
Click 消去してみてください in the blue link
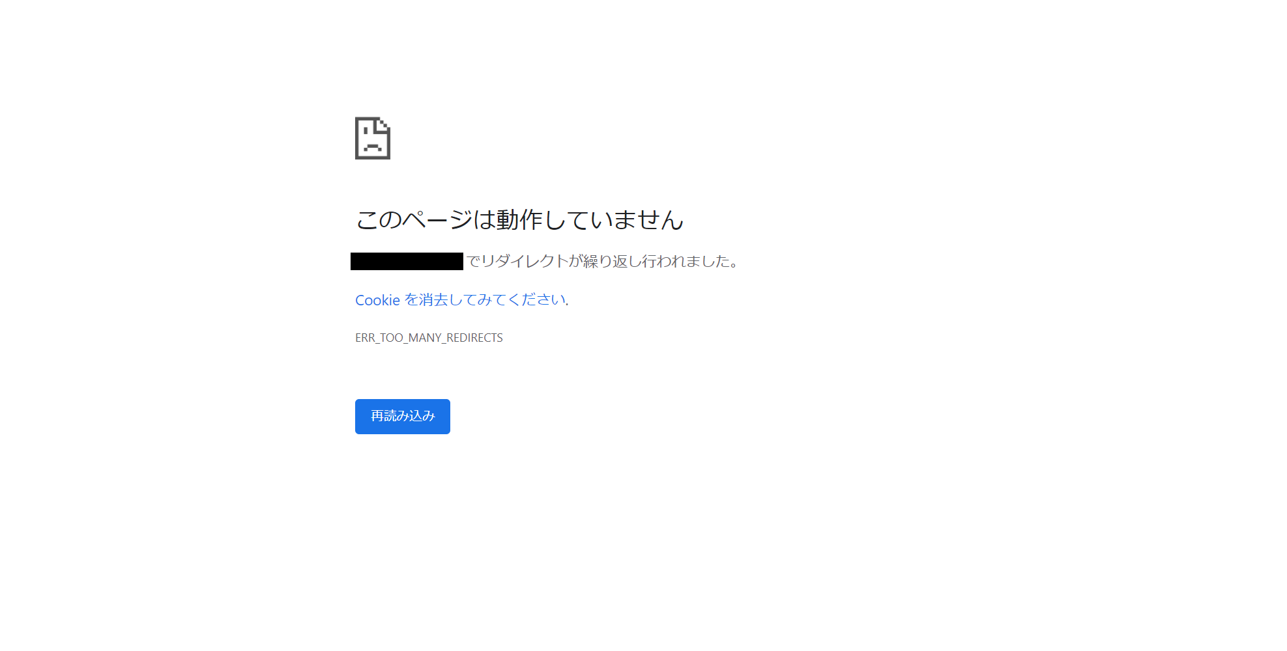click(492, 300)
